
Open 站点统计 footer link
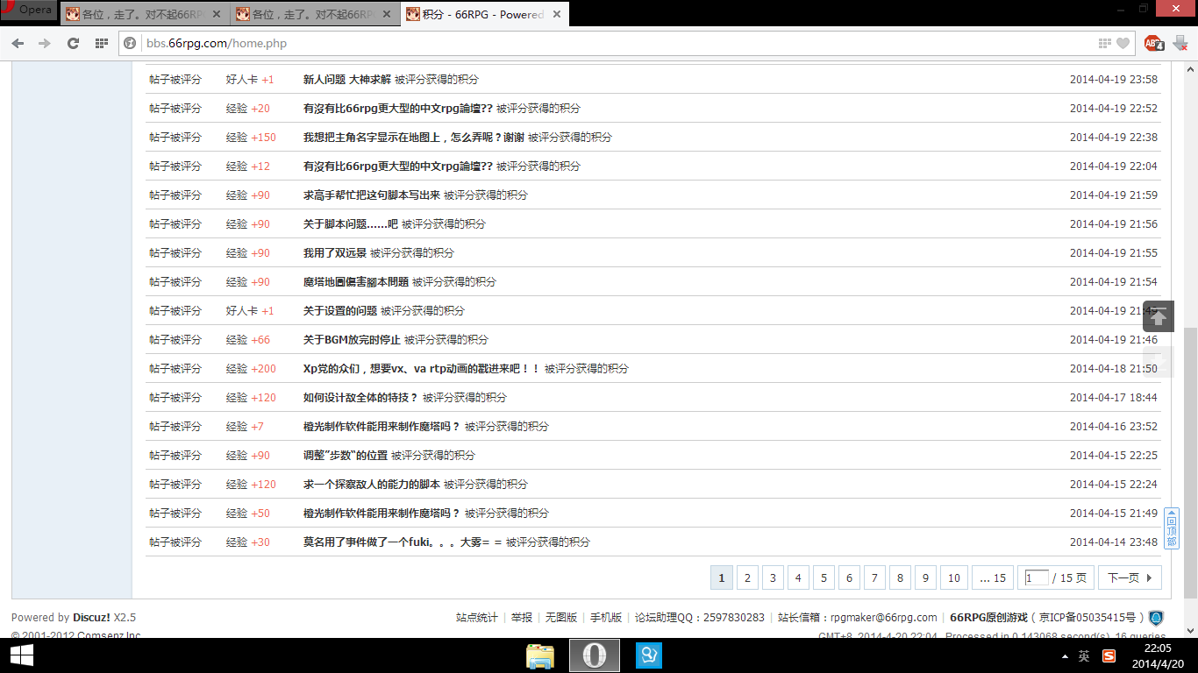click(477, 618)
